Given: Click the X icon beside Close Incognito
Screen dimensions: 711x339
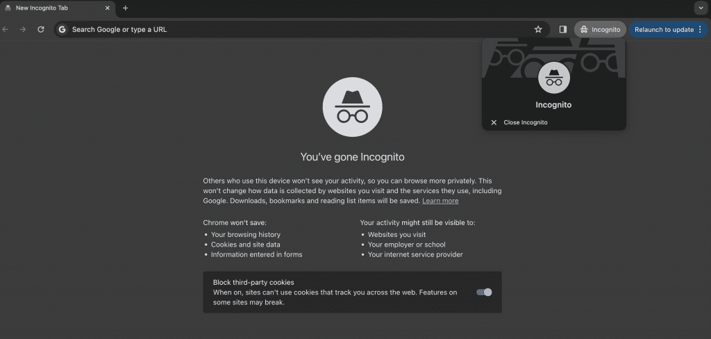Looking at the screenshot, I should click(x=494, y=122).
